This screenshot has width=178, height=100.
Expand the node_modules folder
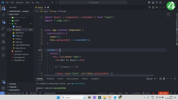[x=20, y=17]
